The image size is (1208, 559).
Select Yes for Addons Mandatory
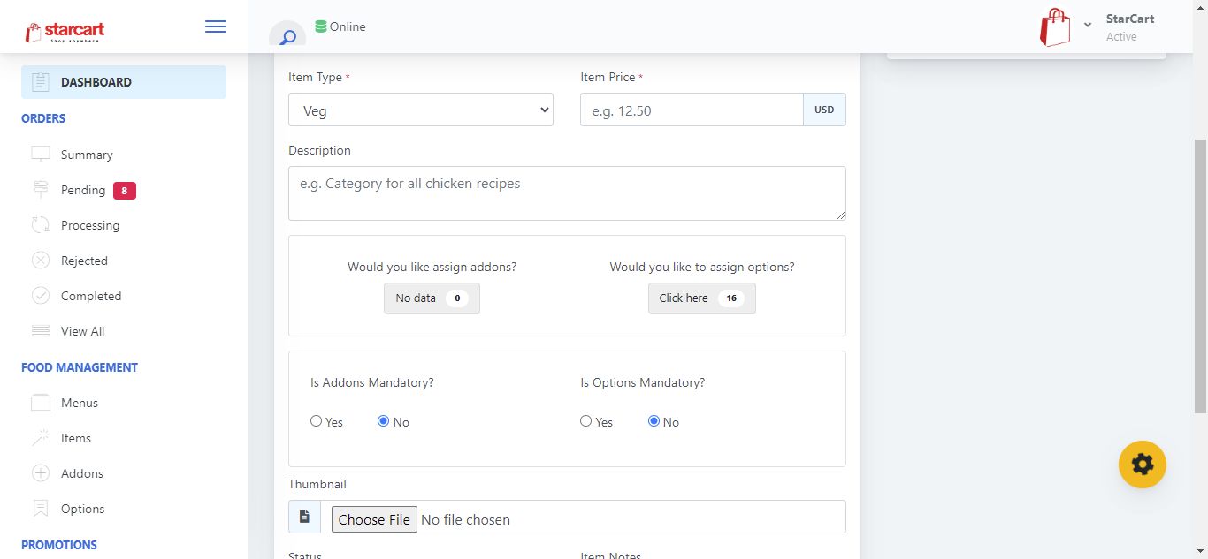click(317, 421)
